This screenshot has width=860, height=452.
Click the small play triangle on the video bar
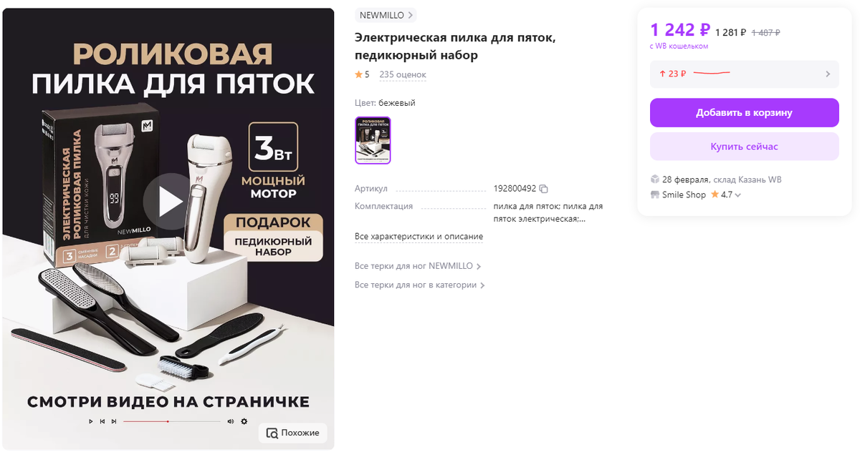90,421
